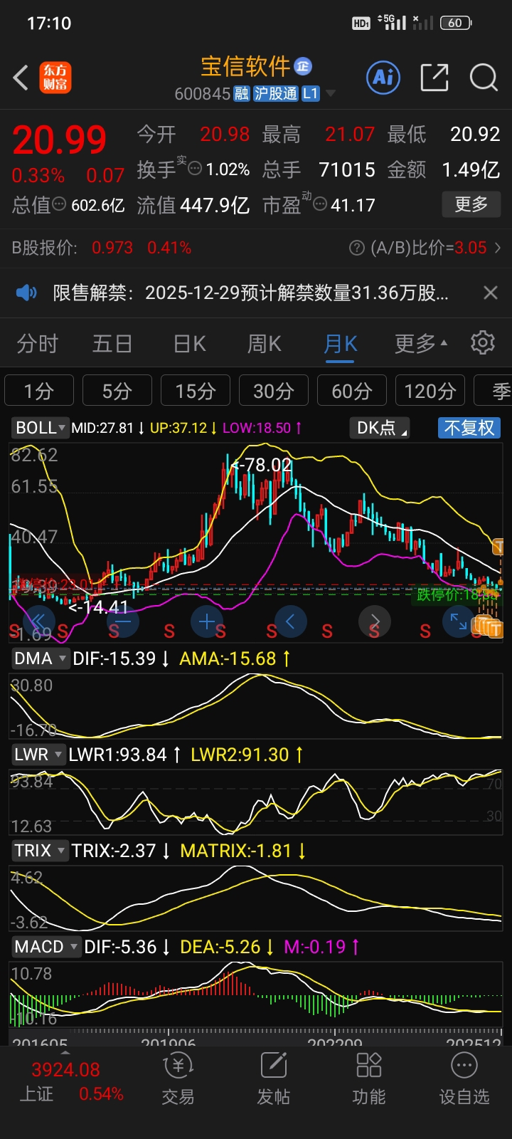Open the 发帖 post icon

(274, 1079)
